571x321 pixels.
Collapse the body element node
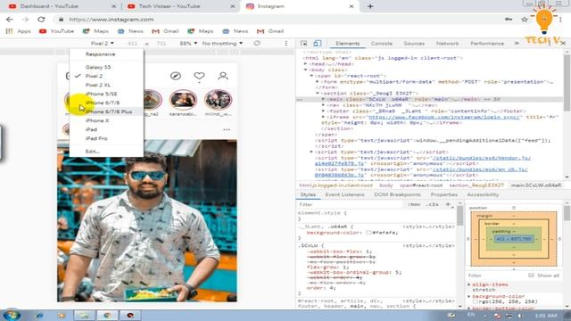306,70
